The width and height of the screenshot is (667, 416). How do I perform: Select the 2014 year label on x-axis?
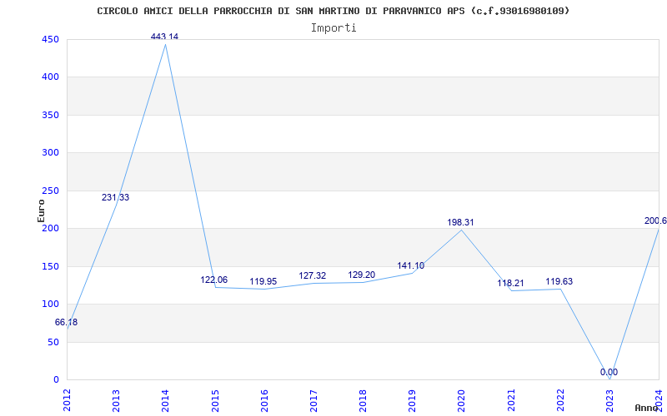165,400
